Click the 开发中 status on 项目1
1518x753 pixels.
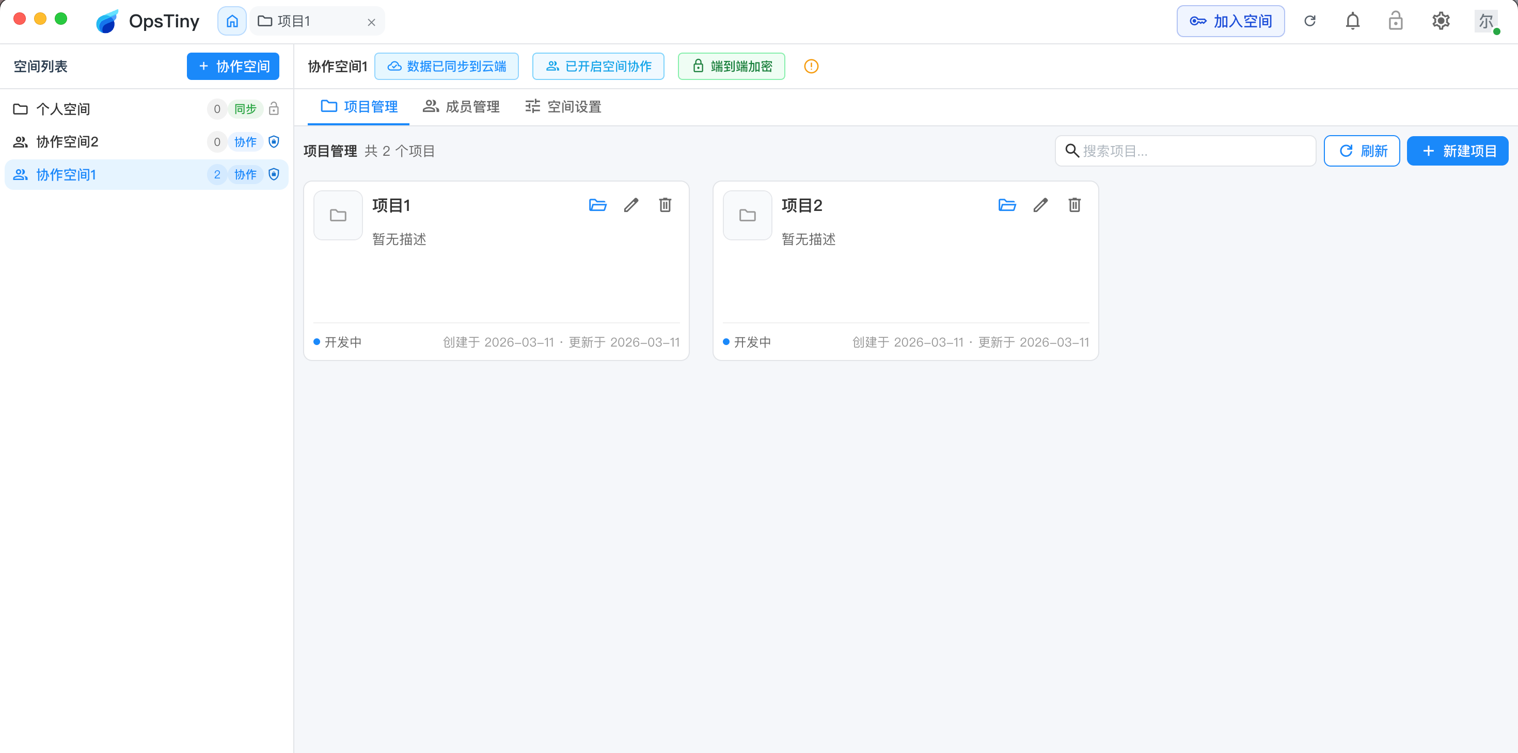[338, 342]
